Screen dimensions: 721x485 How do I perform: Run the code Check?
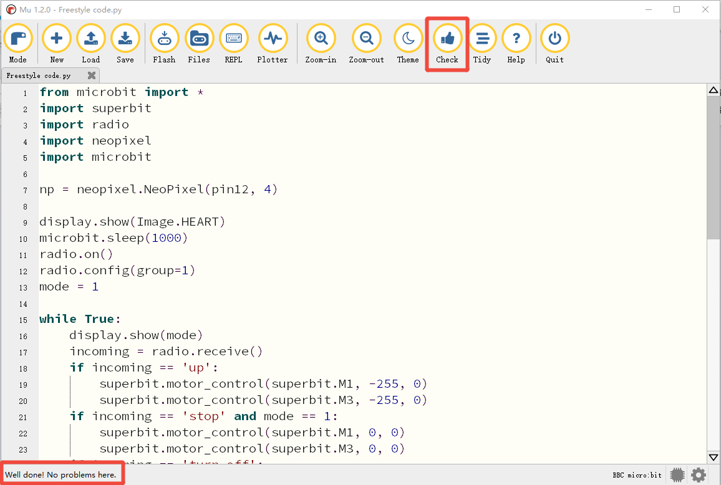(447, 44)
